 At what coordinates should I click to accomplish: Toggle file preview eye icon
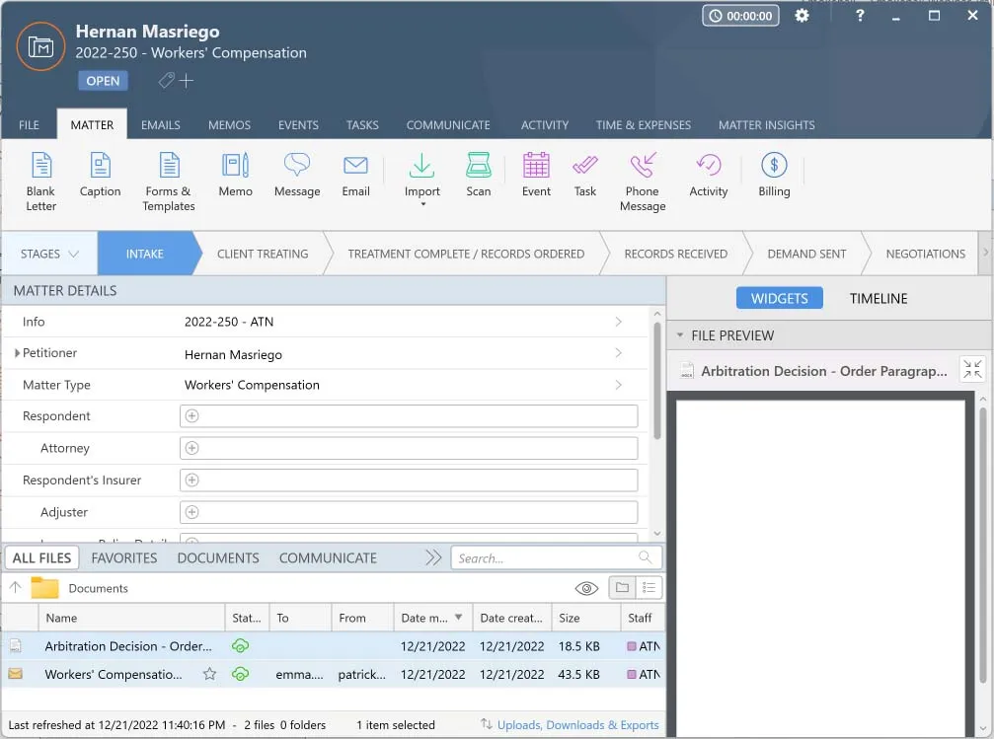(586, 588)
